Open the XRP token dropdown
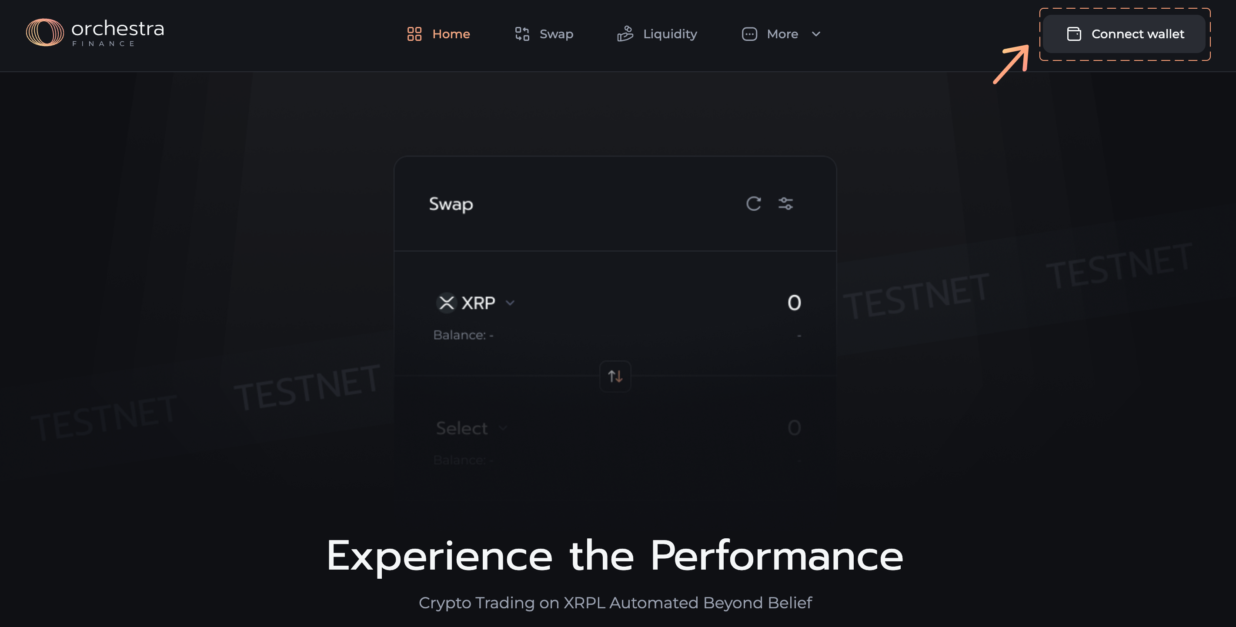Screen dimensions: 1236x627 pos(510,303)
